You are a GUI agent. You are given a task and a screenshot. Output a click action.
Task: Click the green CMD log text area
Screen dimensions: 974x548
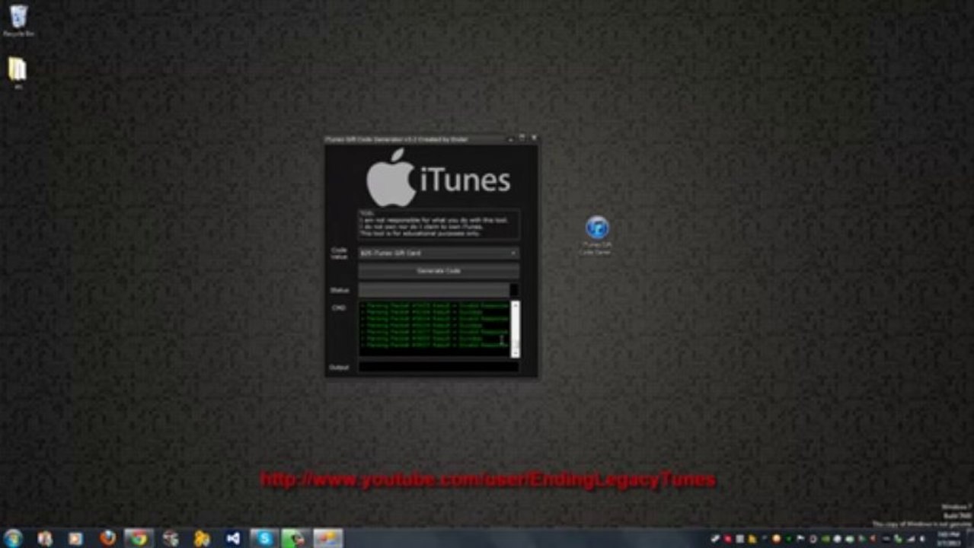(x=434, y=328)
